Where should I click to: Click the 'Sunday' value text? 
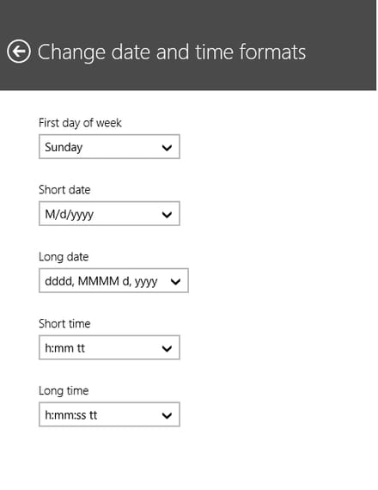64,148
